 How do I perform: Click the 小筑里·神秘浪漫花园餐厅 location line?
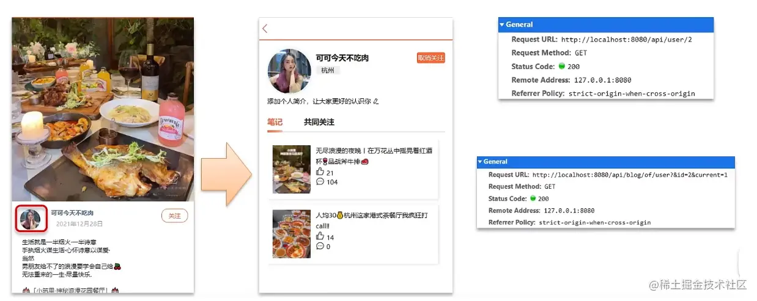click(x=70, y=290)
